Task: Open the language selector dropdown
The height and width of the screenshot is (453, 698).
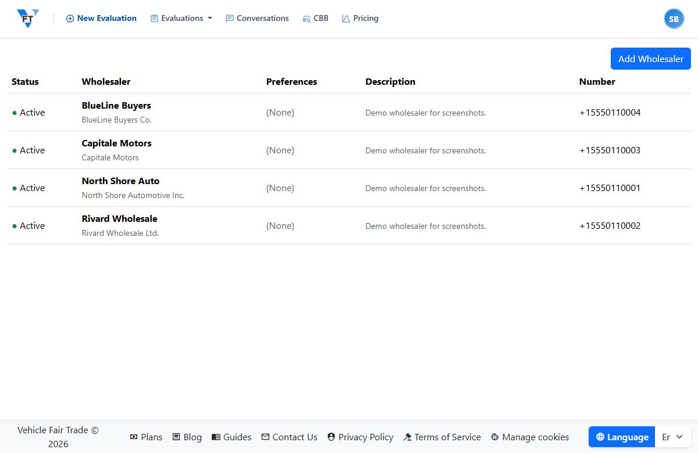Action: [x=673, y=437]
